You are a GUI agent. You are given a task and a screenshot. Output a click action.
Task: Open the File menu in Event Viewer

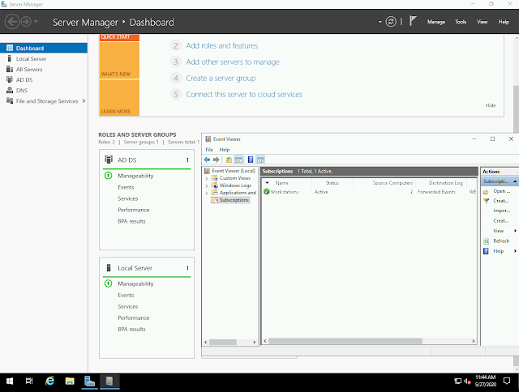point(209,149)
